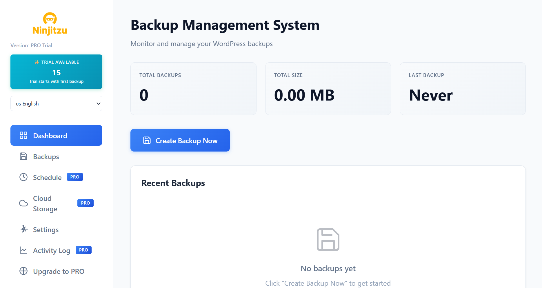
Task: Switch to the Backups section
Action: [x=46, y=156]
